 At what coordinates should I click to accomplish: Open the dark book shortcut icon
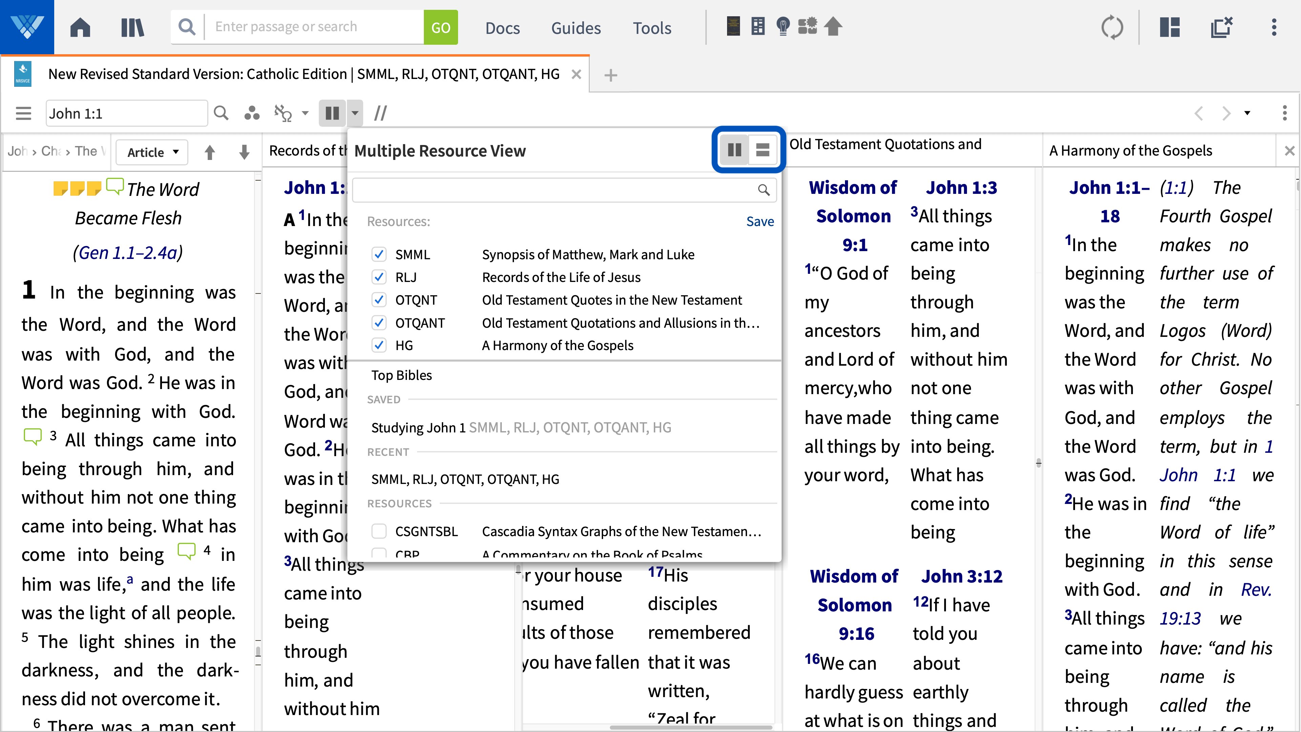click(733, 26)
